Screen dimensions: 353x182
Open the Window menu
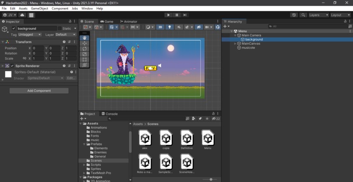pyautogui.click(x=87, y=9)
